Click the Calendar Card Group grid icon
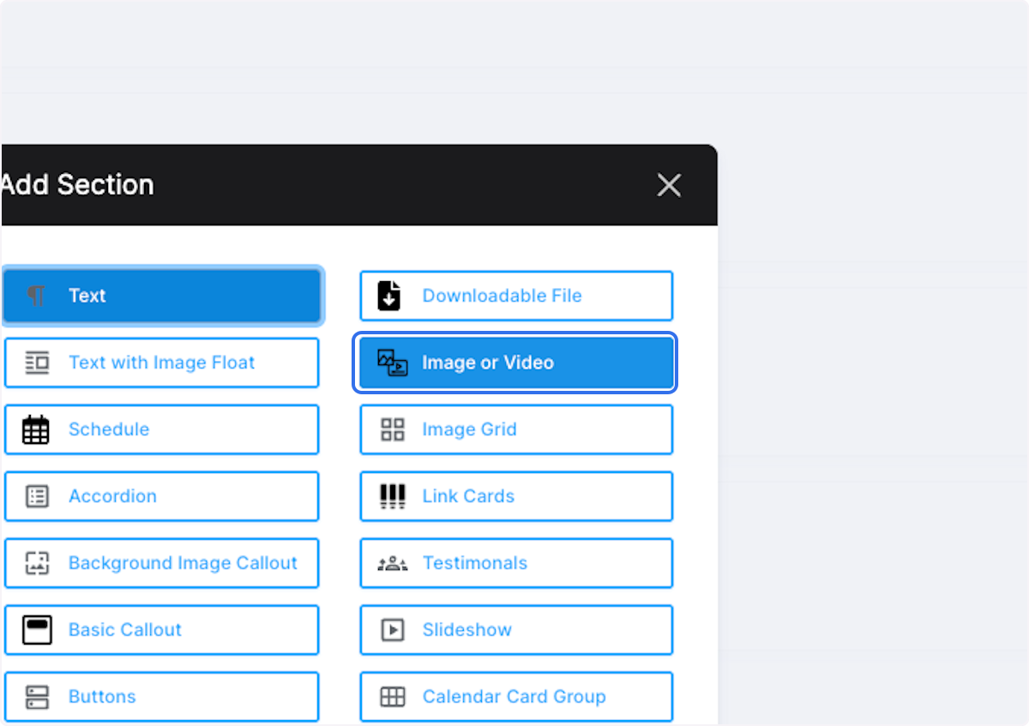This screenshot has height=726, width=1029. (392, 697)
